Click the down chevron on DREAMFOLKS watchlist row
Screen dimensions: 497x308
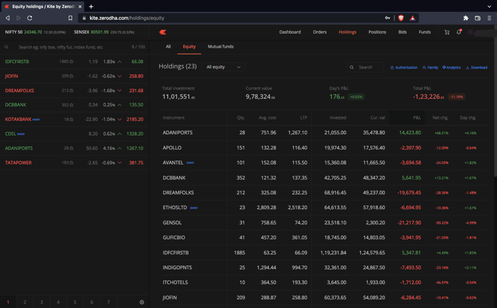[x=119, y=90]
